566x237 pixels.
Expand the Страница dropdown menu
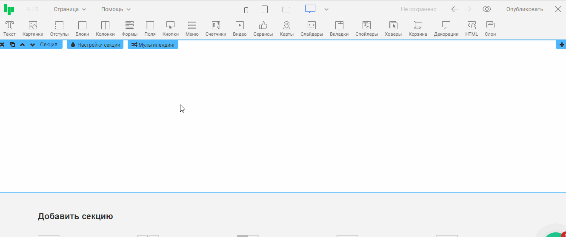click(x=70, y=9)
